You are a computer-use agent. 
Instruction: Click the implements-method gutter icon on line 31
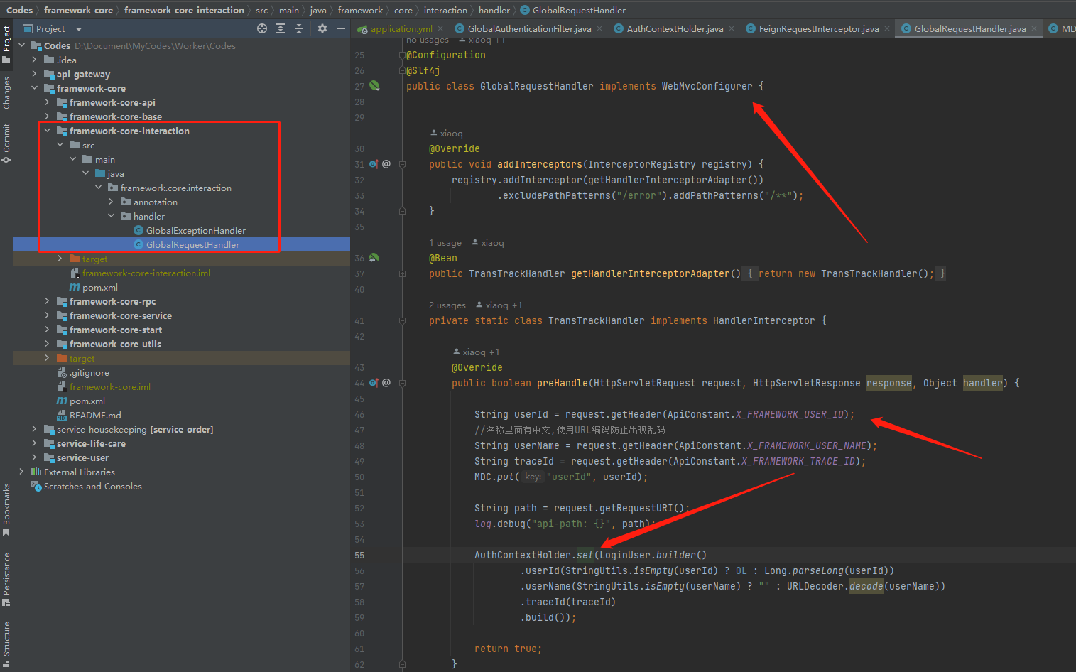[x=374, y=164]
